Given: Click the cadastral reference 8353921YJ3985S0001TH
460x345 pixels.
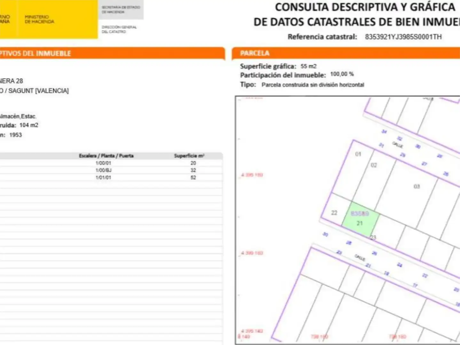Looking at the screenshot, I should pyautogui.click(x=403, y=37).
